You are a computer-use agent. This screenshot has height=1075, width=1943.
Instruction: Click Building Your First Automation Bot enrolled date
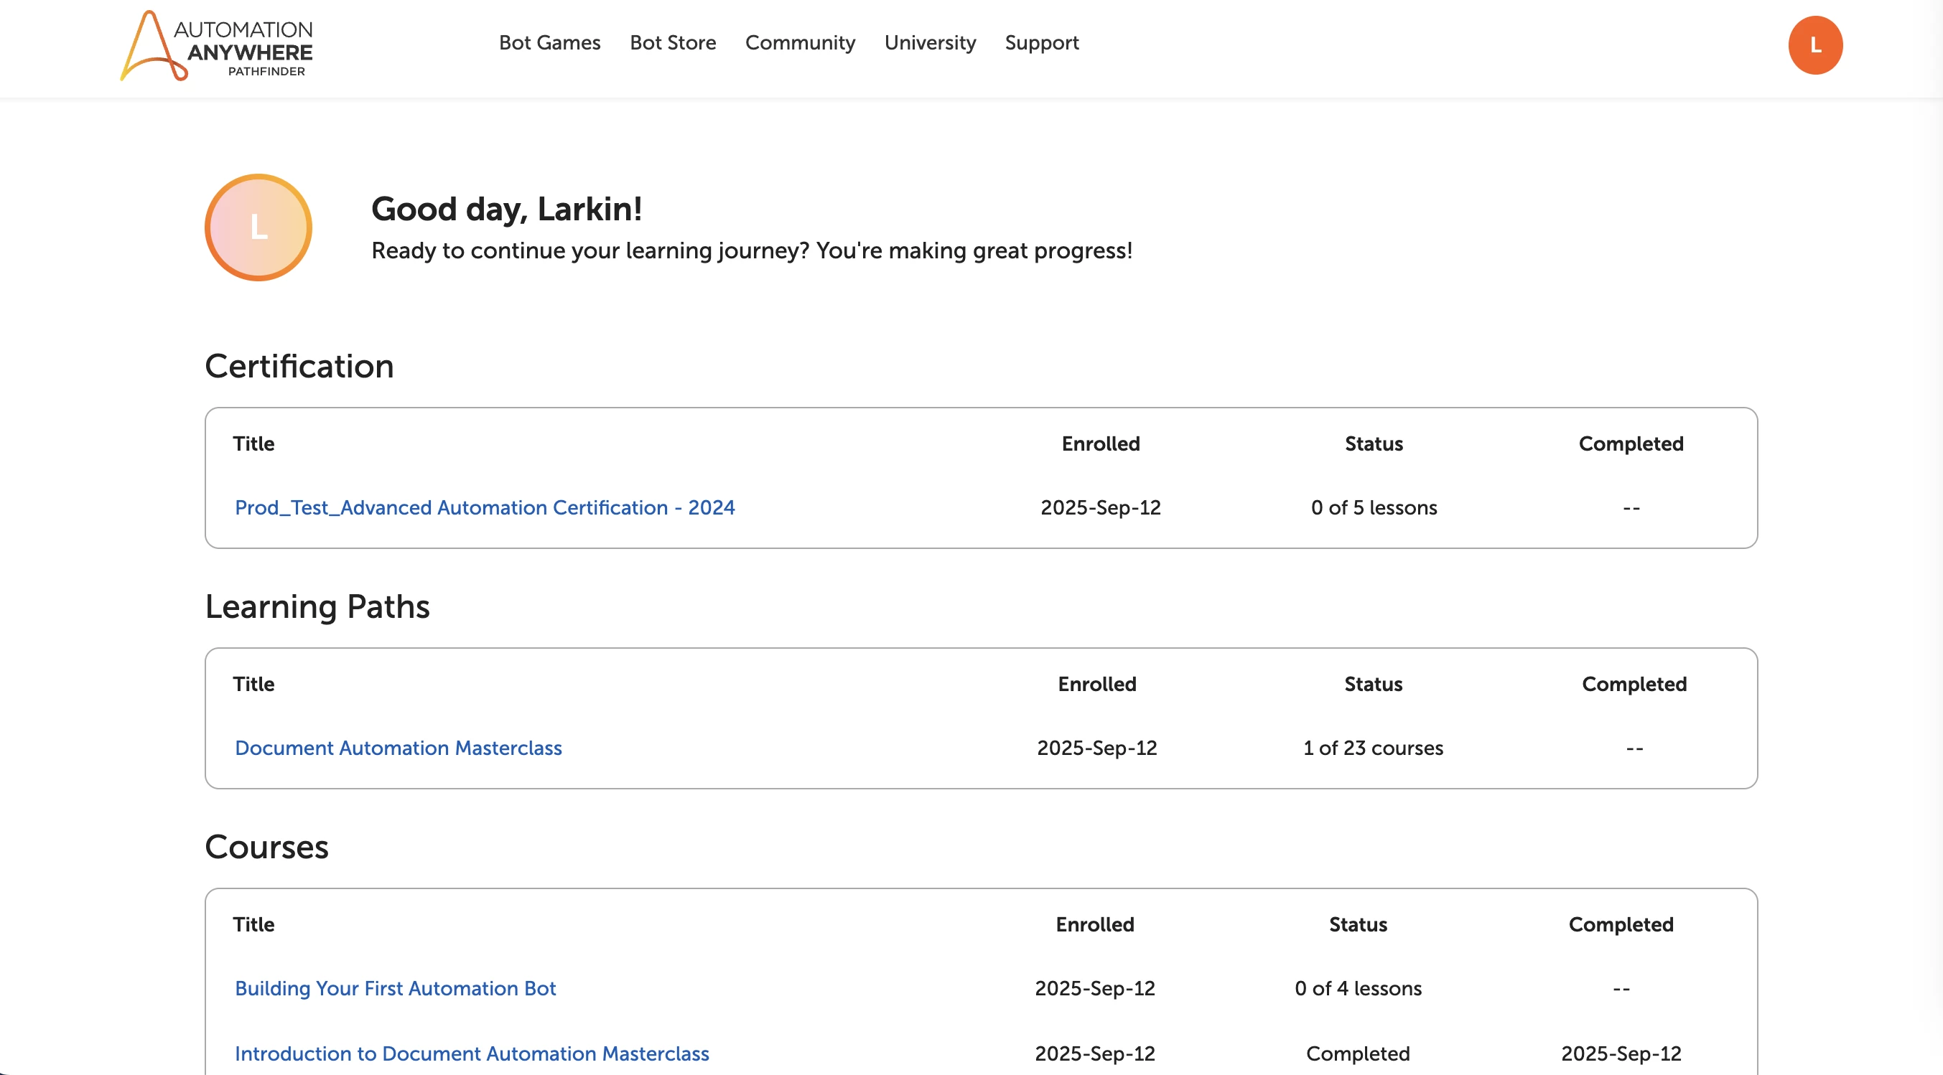(x=1094, y=989)
